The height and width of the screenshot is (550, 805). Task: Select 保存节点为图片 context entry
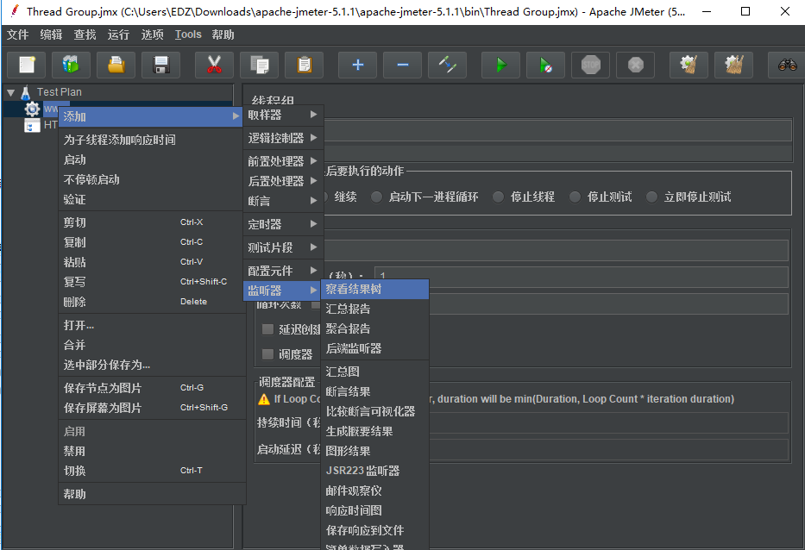[152, 389]
